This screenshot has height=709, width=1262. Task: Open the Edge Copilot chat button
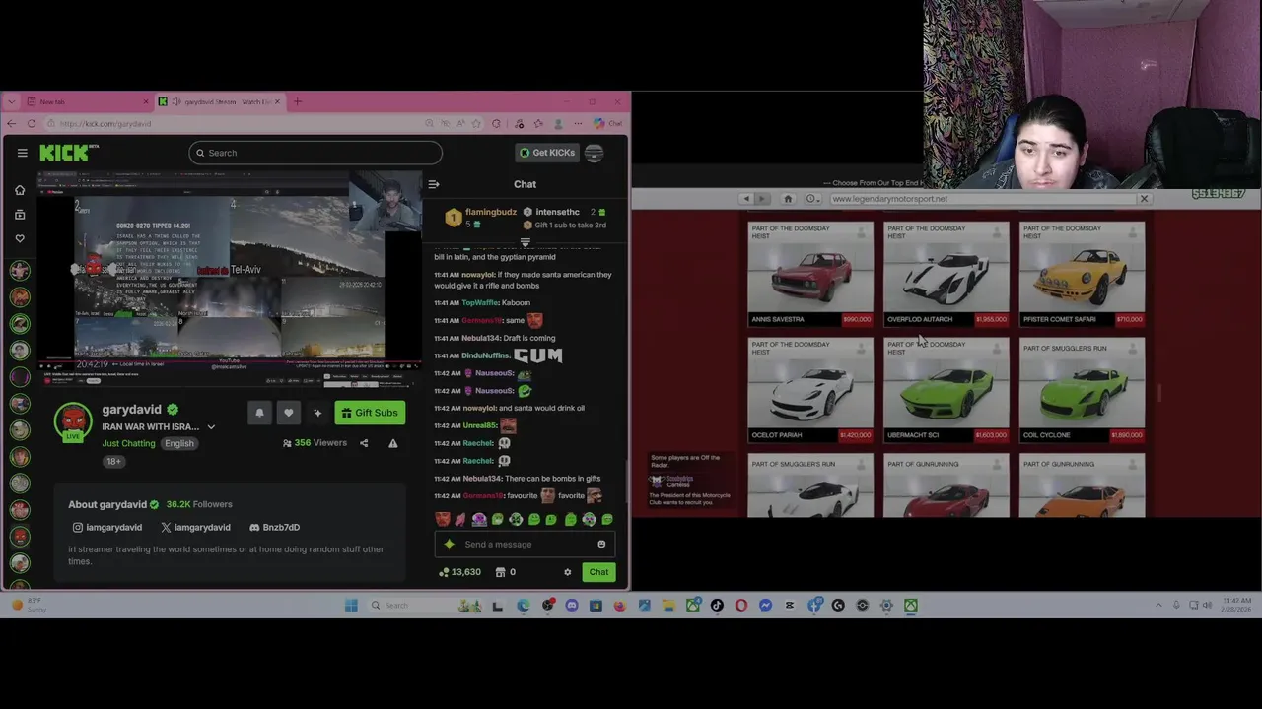click(x=607, y=124)
